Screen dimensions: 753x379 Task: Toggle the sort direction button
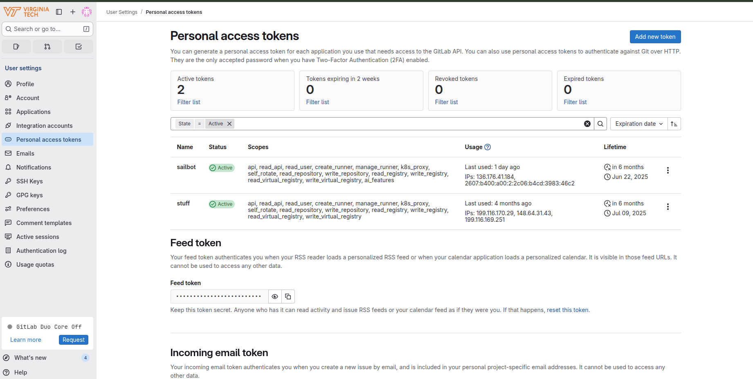[674, 124]
